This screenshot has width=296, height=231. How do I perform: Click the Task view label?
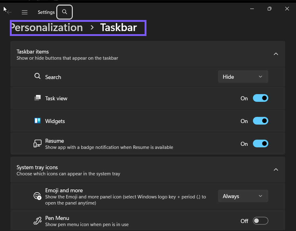56,98
